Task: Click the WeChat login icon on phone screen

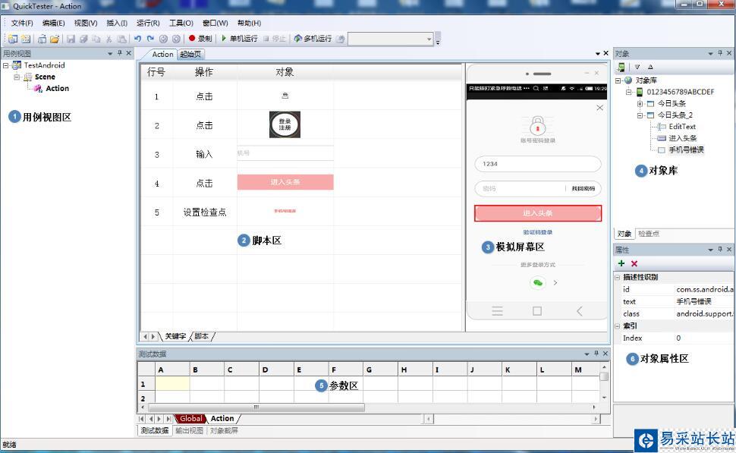Action: 538,282
